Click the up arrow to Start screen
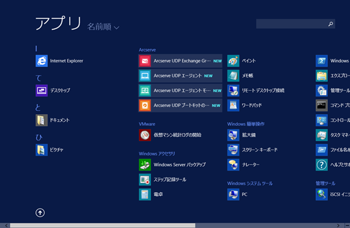The image size is (350, 228). pyautogui.click(x=40, y=213)
